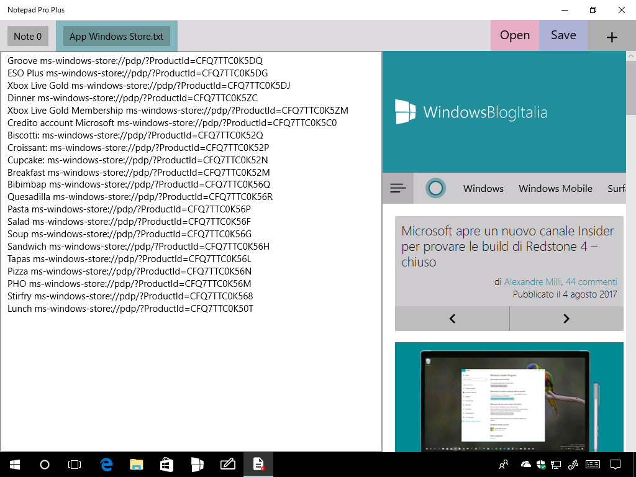
Task: Open Cortana search on taskbar
Action: [45, 465]
